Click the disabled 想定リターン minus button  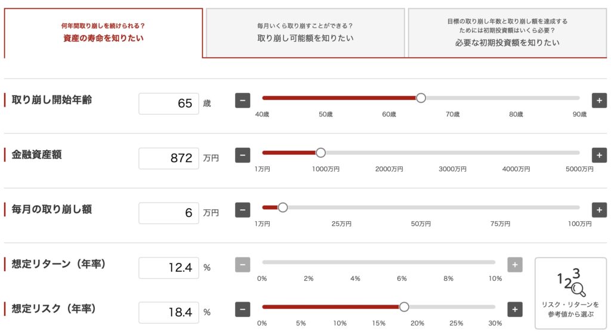(x=242, y=265)
